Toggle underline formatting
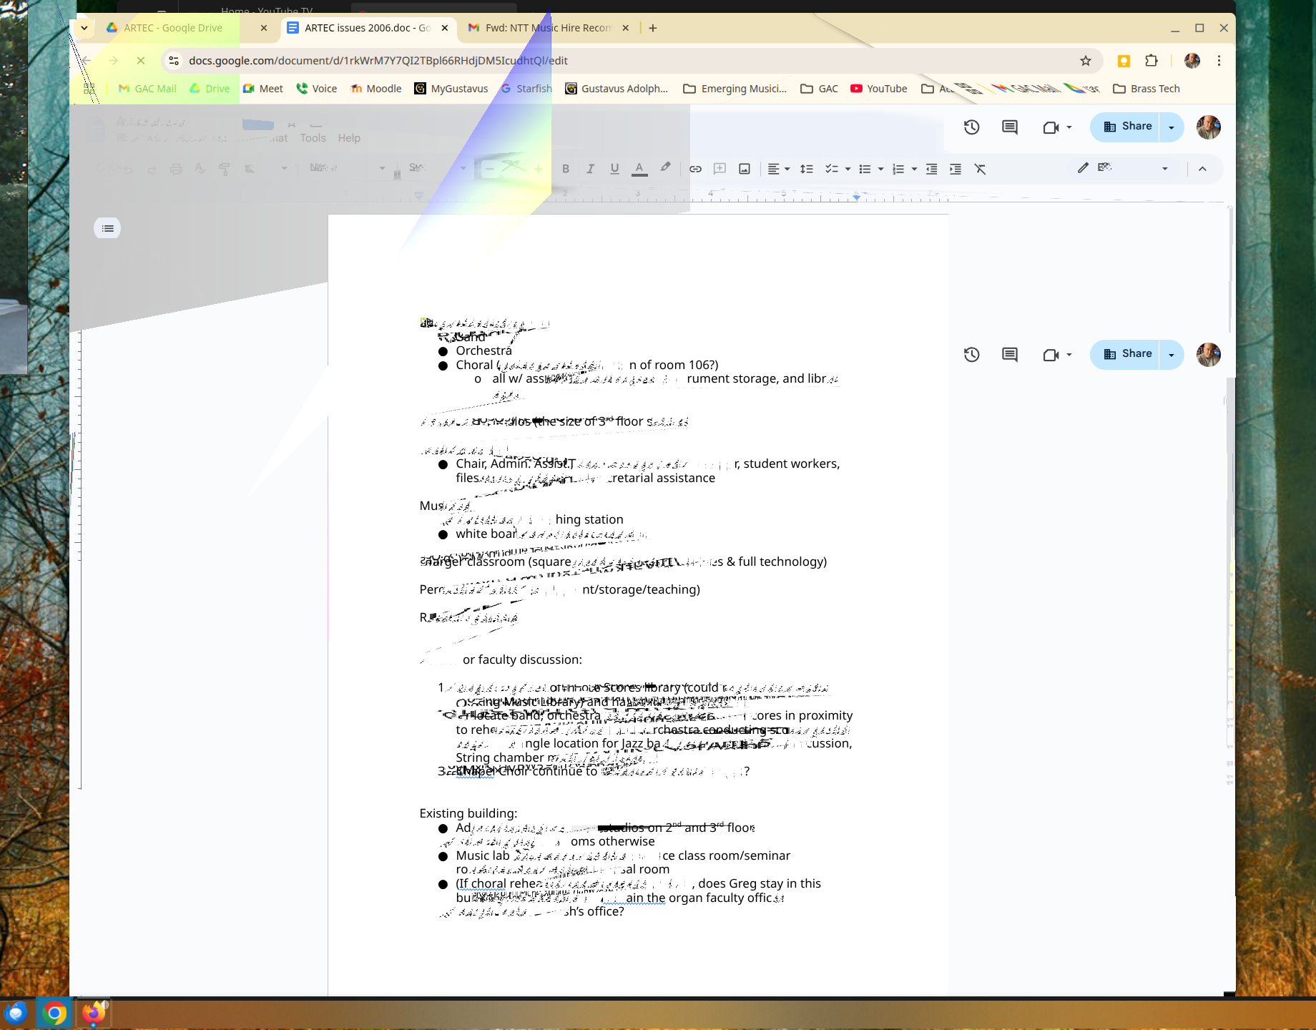The height and width of the screenshot is (1030, 1316). point(614,169)
